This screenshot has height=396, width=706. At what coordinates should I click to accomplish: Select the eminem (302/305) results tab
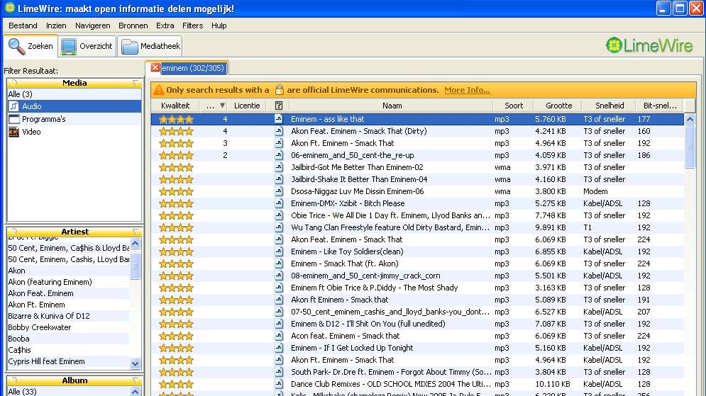[193, 68]
